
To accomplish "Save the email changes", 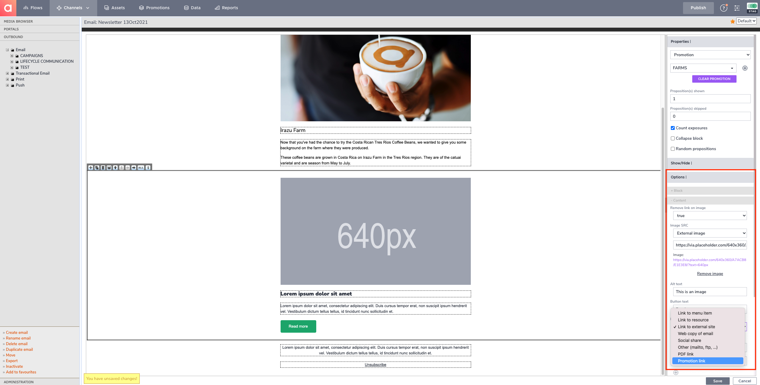I will coord(717,381).
